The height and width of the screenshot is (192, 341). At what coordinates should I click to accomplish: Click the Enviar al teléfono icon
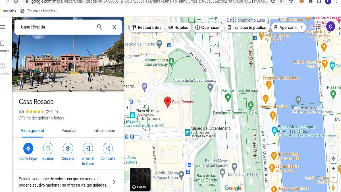[88, 148]
